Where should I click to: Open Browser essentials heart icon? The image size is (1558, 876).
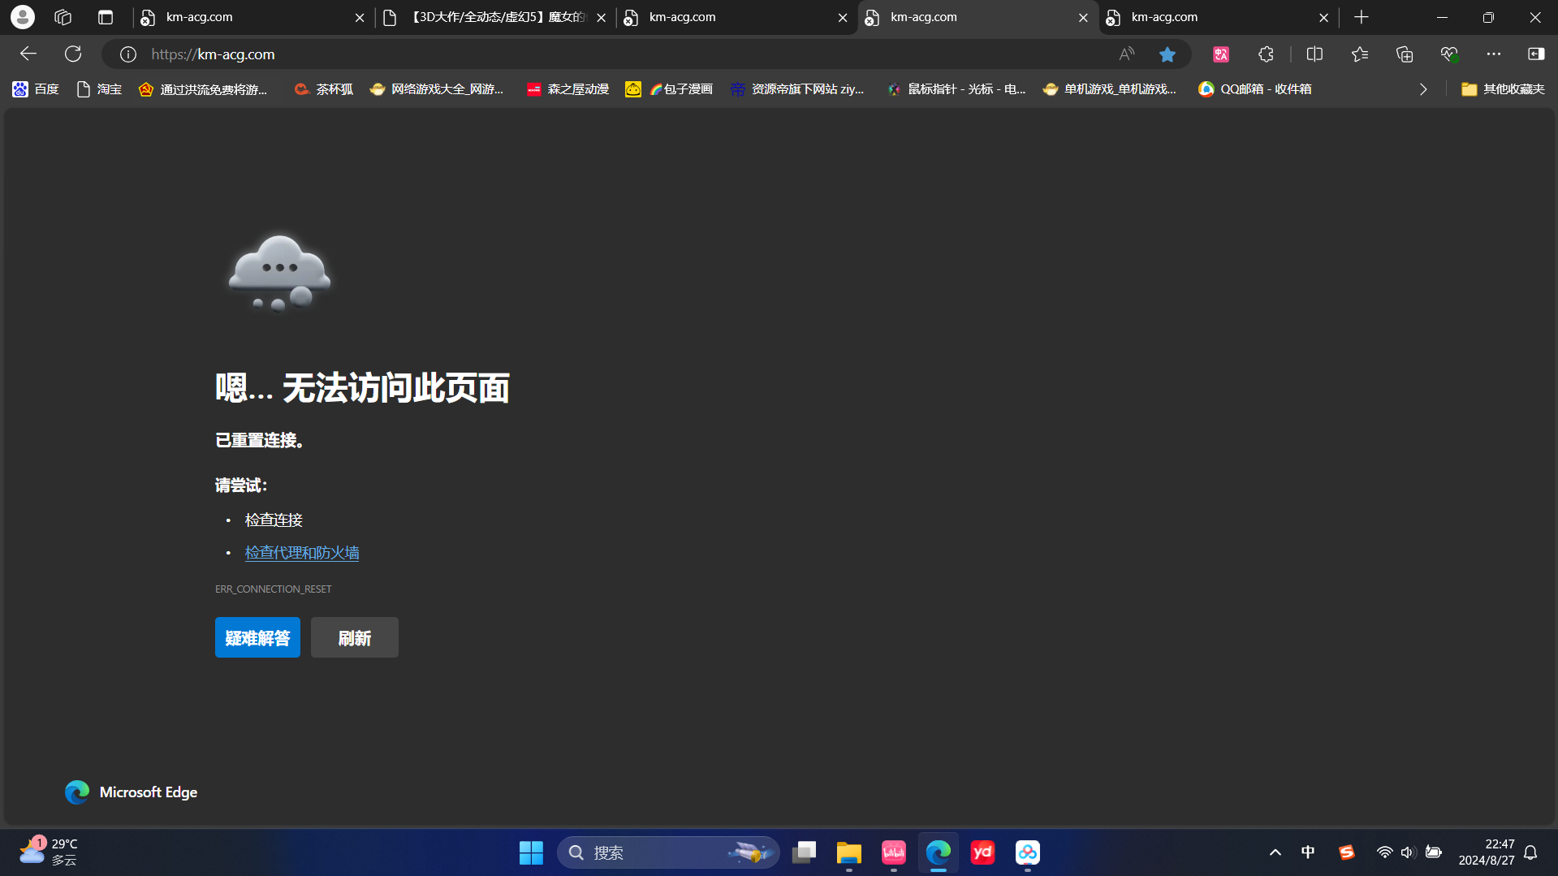click(x=1448, y=54)
